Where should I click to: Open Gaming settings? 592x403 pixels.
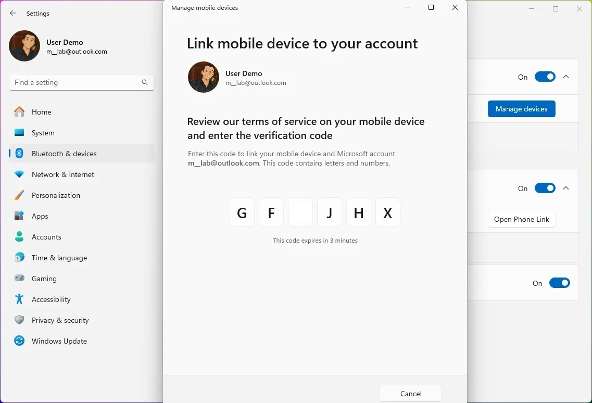82,278
